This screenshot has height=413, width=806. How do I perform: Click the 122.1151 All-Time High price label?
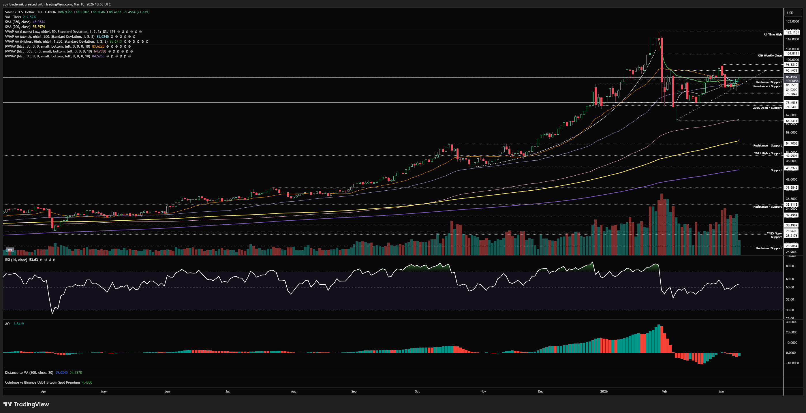pyautogui.click(x=792, y=32)
